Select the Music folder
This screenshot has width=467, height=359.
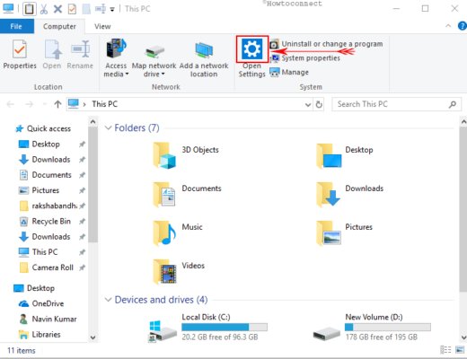pyautogui.click(x=178, y=232)
